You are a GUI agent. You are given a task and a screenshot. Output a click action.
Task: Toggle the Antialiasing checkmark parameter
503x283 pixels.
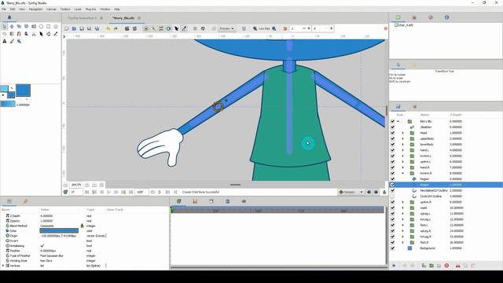42,246
